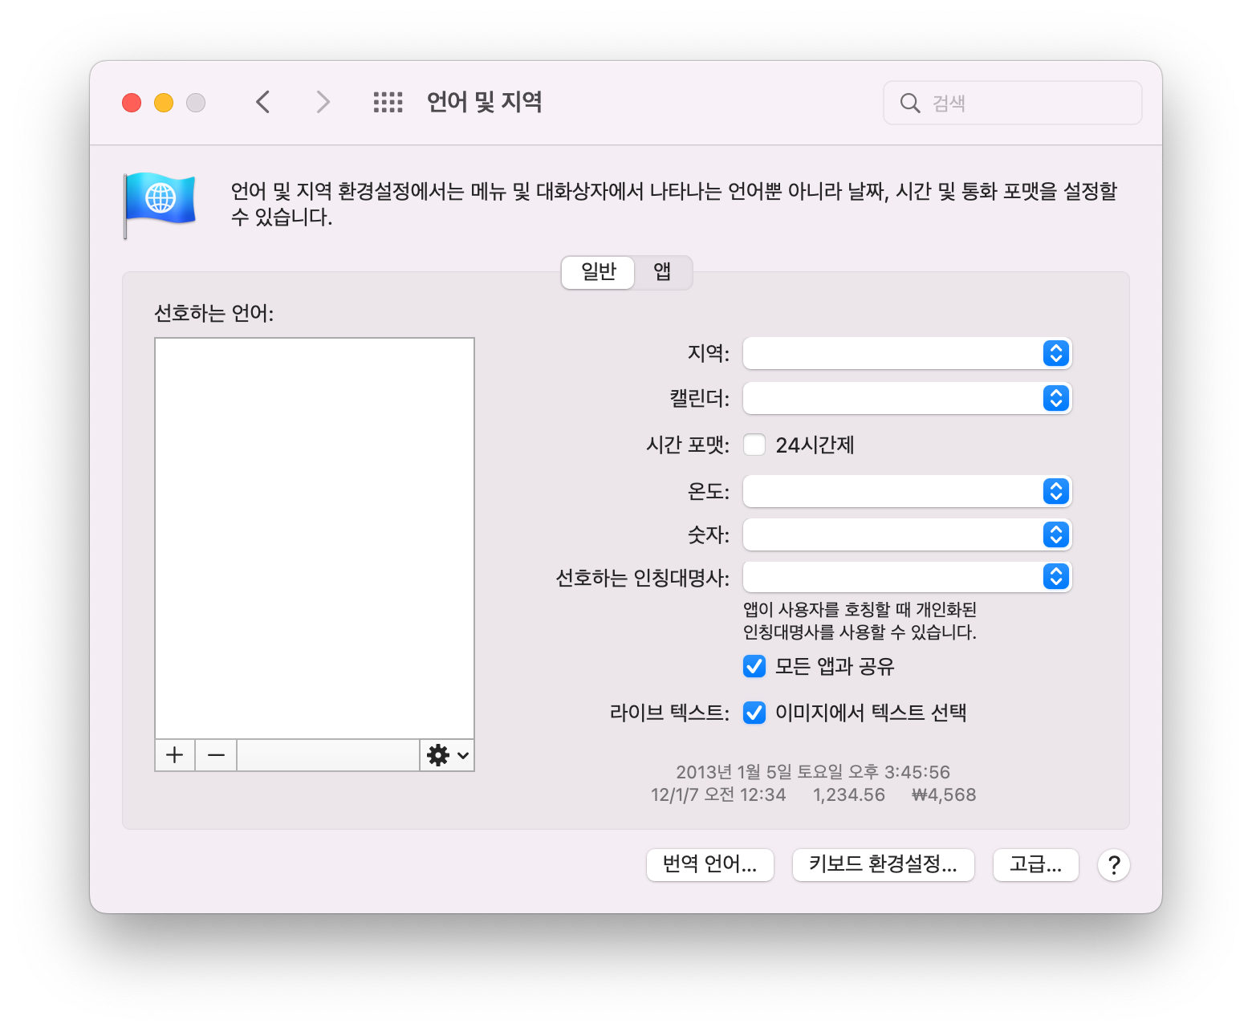Uncheck 모든 앱과 공유

(754, 666)
